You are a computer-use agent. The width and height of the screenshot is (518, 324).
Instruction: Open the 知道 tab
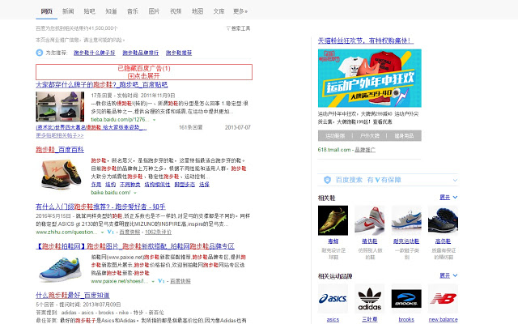coord(111,11)
